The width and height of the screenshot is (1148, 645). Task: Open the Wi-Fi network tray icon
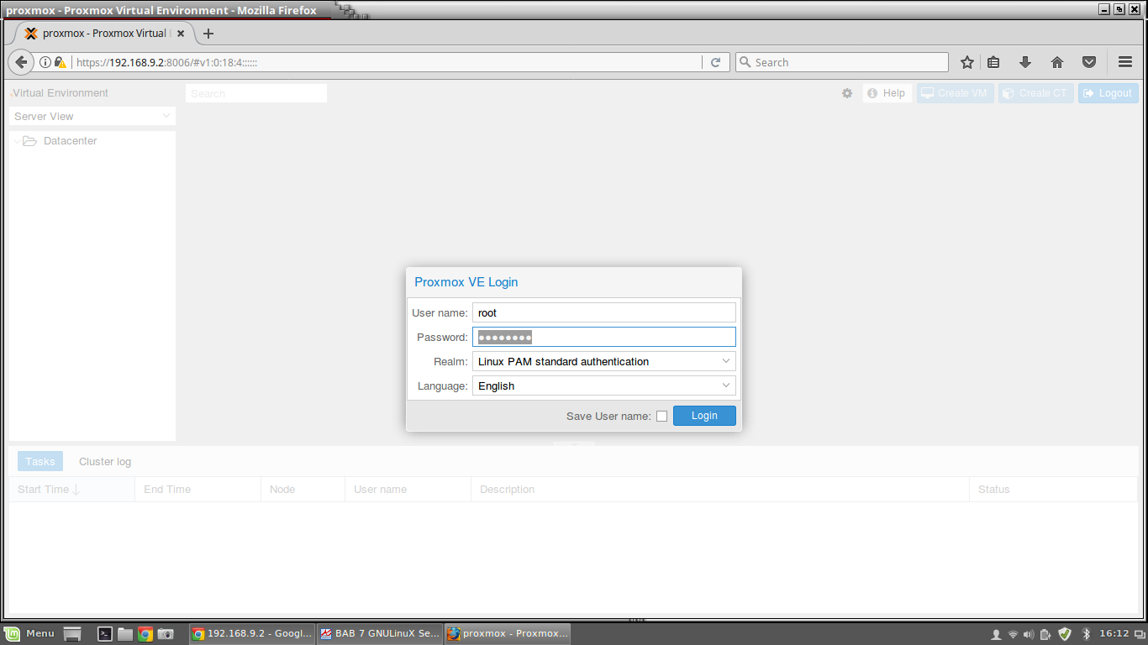click(x=1013, y=634)
